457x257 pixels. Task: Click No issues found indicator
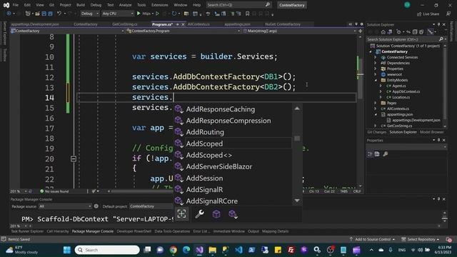(54, 191)
